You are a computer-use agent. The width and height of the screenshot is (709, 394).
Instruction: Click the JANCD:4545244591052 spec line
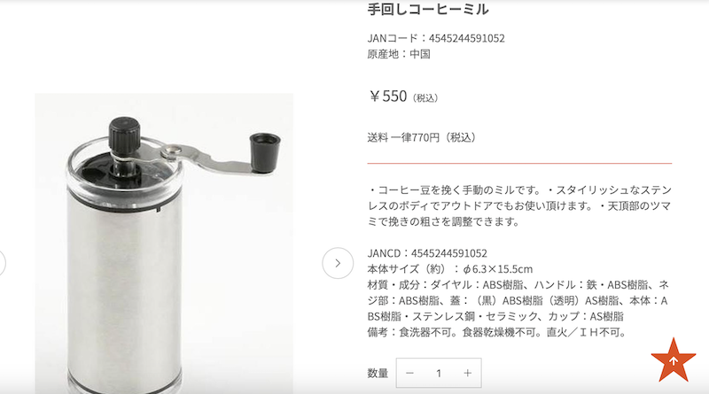[x=427, y=253]
